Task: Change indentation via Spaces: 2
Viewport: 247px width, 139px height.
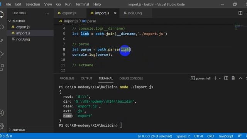Action: [183, 136]
